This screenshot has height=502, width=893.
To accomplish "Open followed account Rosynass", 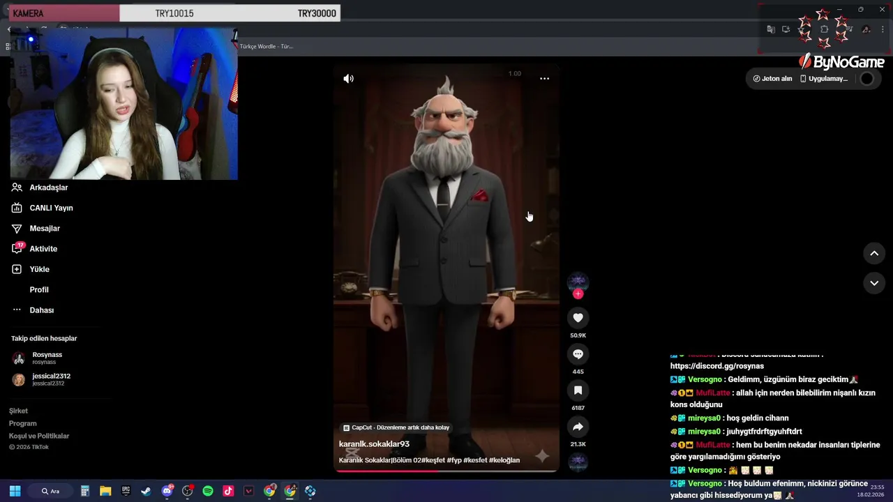I will pos(38,358).
